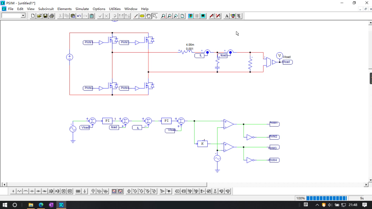Open the toolbar combo box dropdown
372x209 pixels.
point(23,15)
